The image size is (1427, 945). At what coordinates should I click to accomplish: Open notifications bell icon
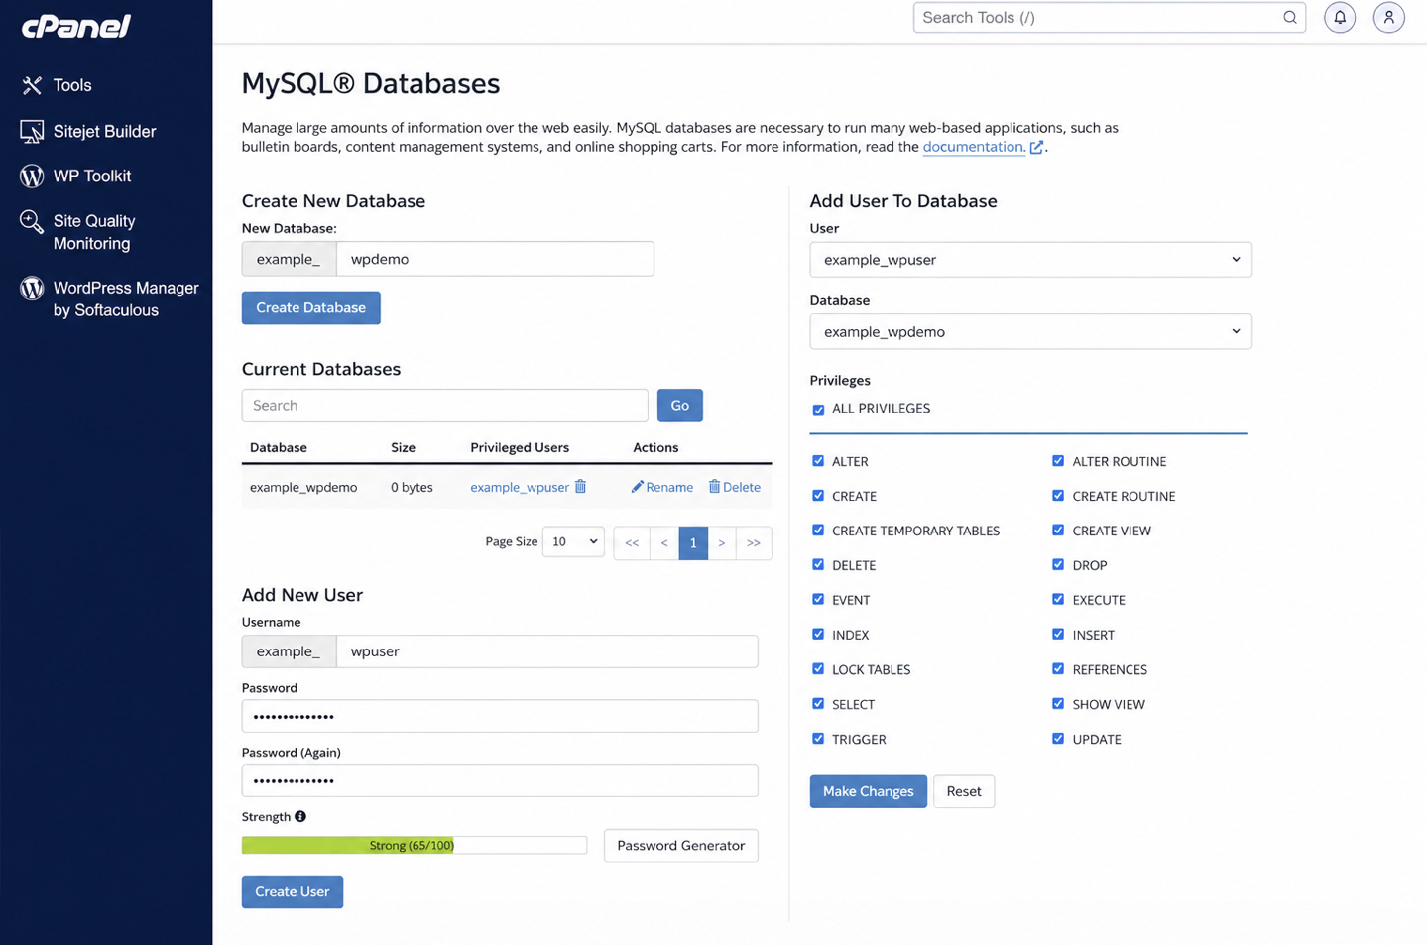pos(1340,17)
